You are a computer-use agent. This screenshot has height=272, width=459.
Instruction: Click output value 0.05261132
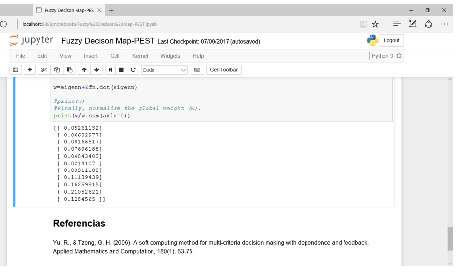[81, 128]
